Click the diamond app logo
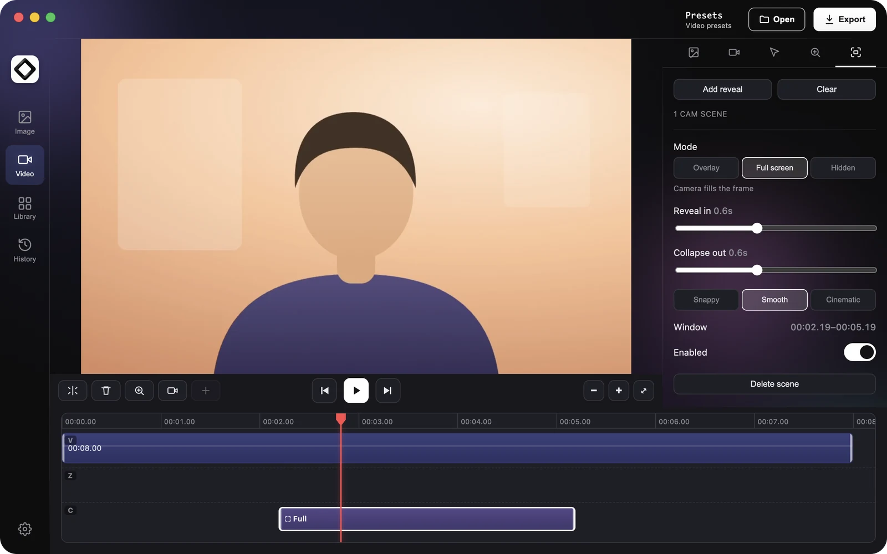This screenshot has height=554, width=887. pyautogui.click(x=24, y=69)
